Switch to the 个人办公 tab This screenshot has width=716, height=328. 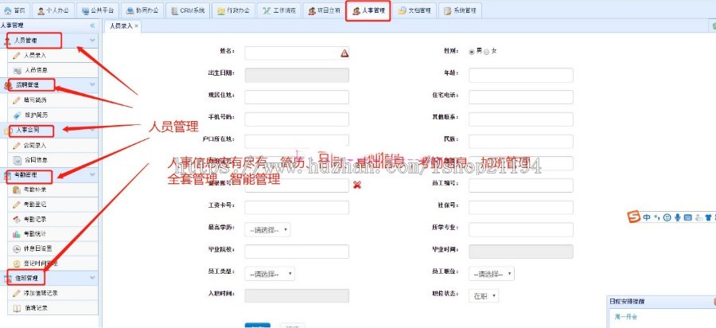coord(53,10)
